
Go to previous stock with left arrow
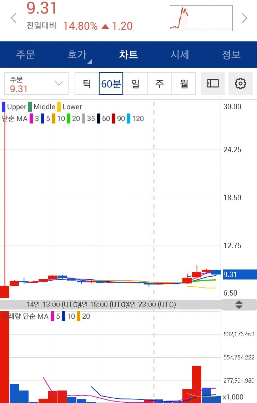pos(13,18)
